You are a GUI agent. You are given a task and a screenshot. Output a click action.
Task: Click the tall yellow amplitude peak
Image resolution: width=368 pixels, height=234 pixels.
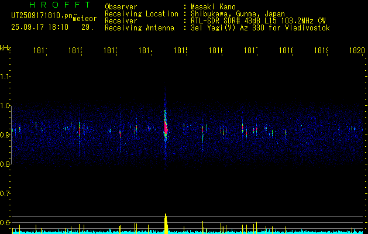[x=166, y=223]
